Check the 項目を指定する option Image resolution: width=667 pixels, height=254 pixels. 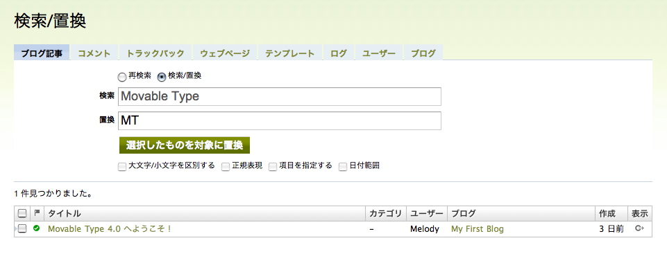point(273,166)
